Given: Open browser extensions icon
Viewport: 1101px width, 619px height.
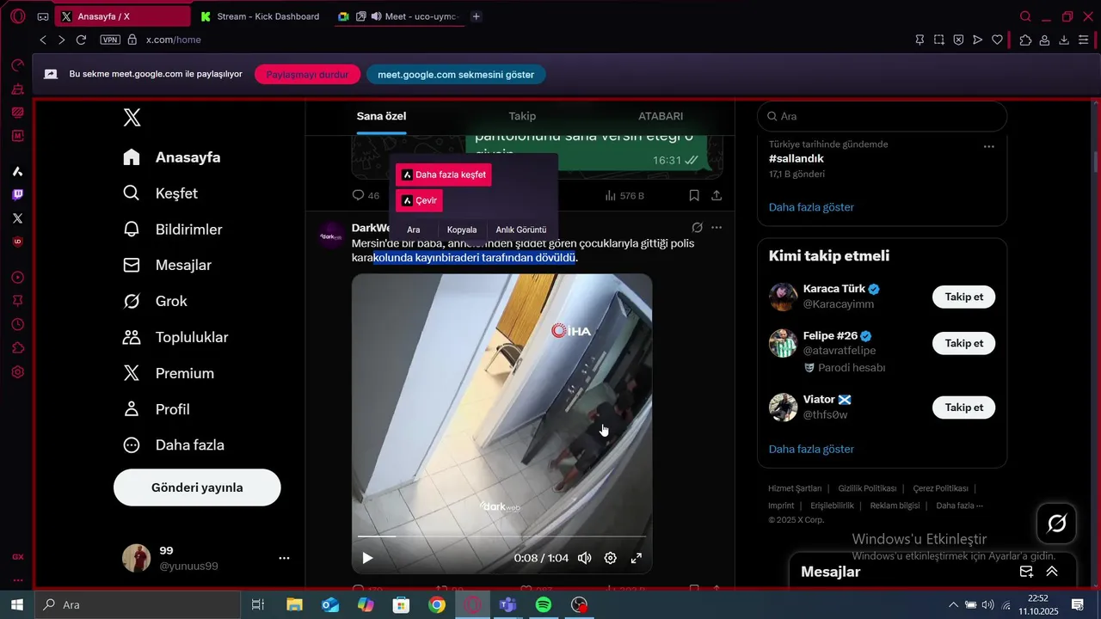Looking at the screenshot, I should tap(1025, 40).
